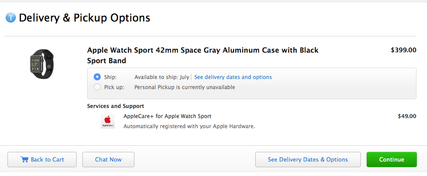Click the Personal Pickup is currently unavailable message
This screenshot has width=427, height=176.
click(184, 87)
